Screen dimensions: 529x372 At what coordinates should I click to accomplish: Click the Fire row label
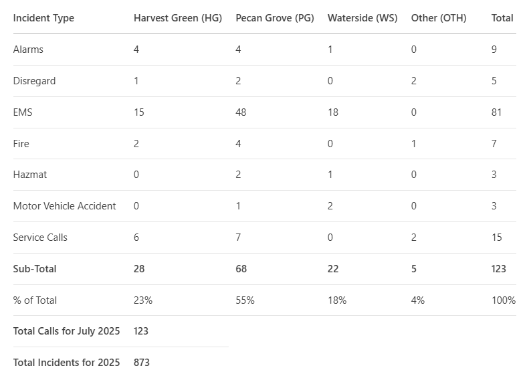(21, 144)
